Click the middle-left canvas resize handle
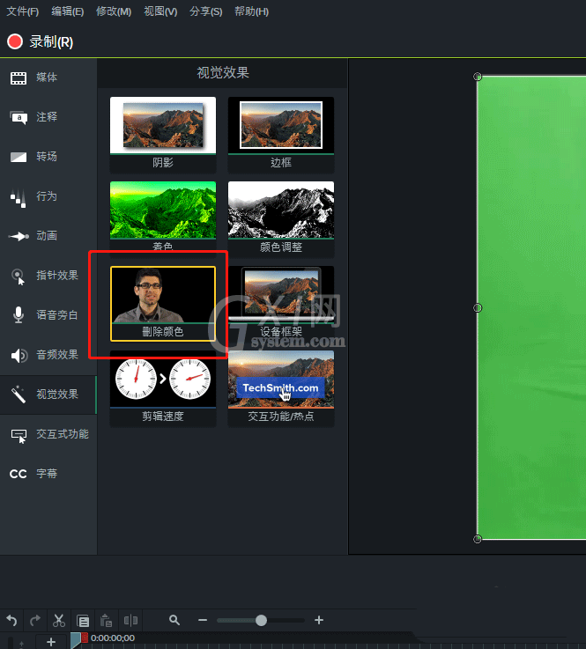The height and width of the screenshot is (649, 586). pyautogui.click(x=478, y=308)
